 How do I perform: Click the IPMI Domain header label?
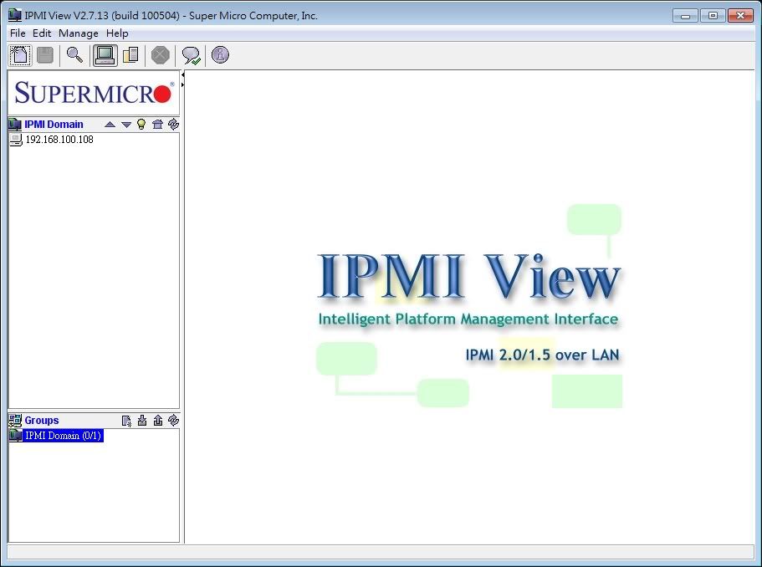pos(54,125)
